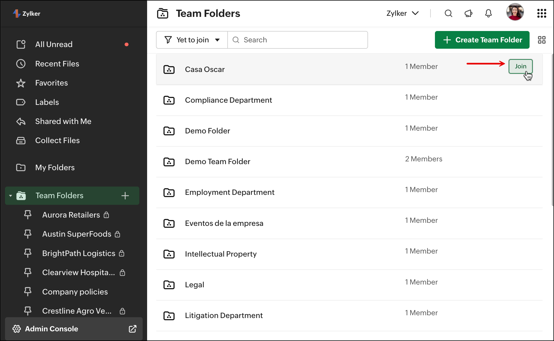Open the announcements megaphone icon
This screenshot has width=554, height=341.
[468, 13]
